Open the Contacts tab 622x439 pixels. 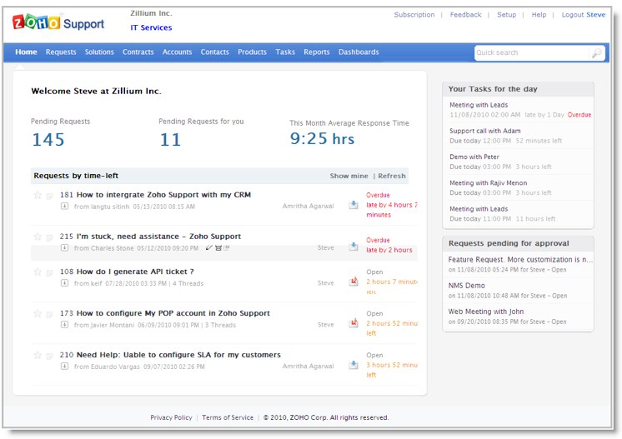[214, 52]
